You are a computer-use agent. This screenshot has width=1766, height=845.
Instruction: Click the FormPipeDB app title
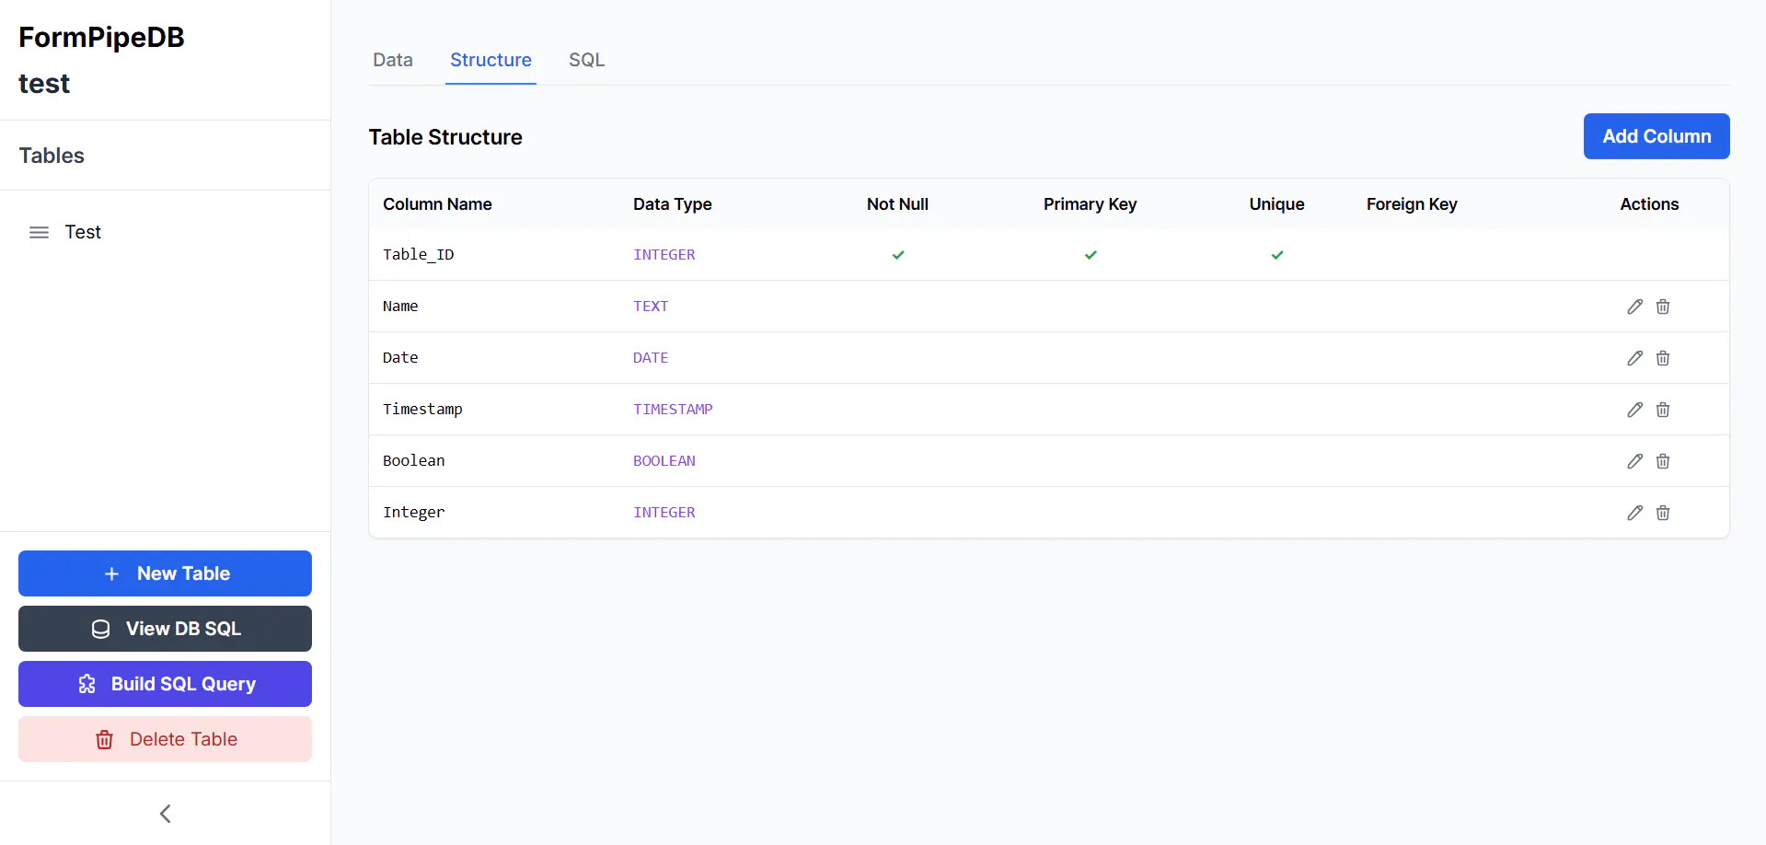[101, 37]
